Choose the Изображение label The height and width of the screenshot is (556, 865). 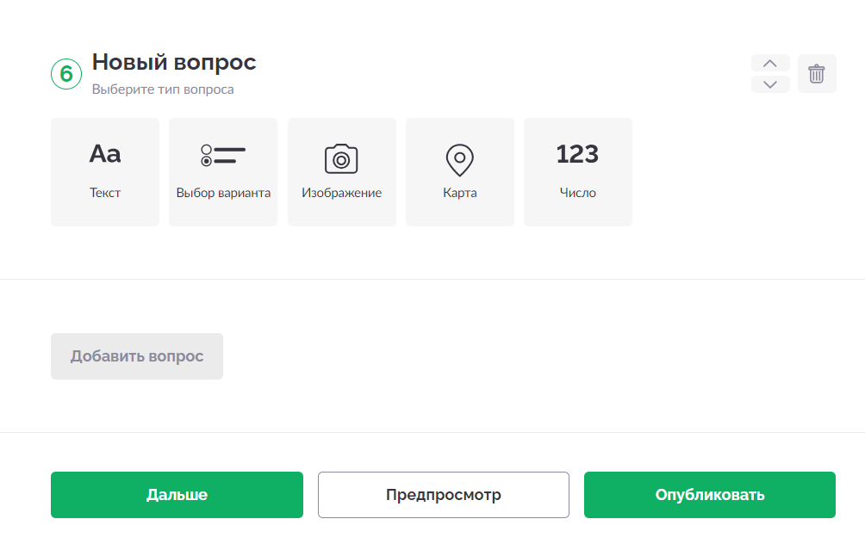[x=341, y=193]
